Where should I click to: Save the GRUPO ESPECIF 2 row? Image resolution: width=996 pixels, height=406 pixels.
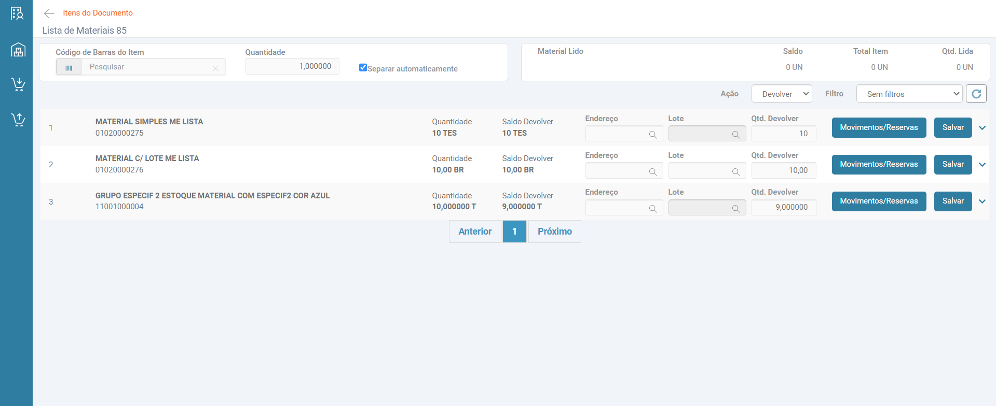click(x=953, y=201)
